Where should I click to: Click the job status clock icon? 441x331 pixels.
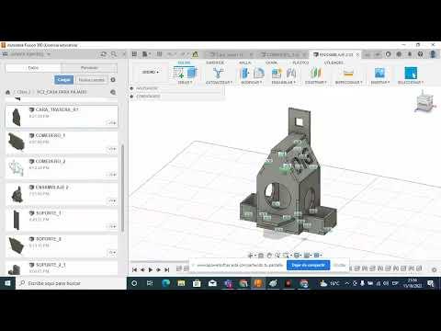[399, 54]
